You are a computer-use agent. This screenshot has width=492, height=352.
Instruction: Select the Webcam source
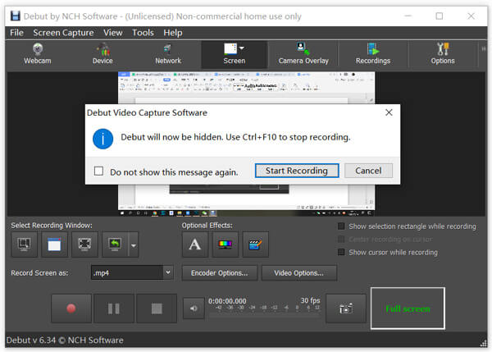[x=38, y=54]
